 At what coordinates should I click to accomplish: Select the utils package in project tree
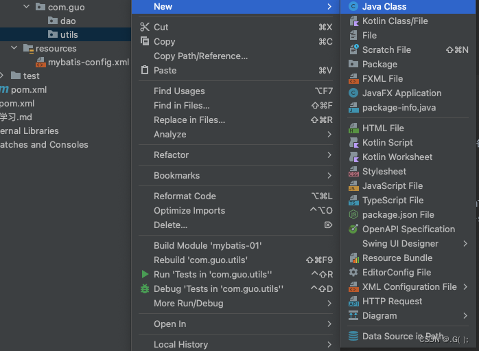click(69, 34)
